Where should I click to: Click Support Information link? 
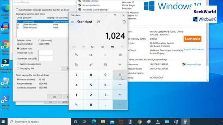pyautogui.click(x=194, y=49)
